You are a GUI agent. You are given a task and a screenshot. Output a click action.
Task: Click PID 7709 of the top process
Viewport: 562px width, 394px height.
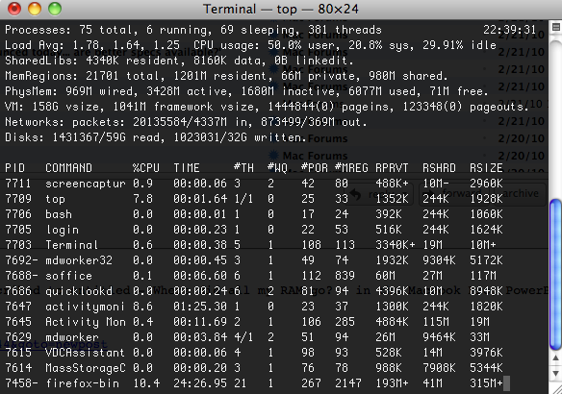(18, 199)
